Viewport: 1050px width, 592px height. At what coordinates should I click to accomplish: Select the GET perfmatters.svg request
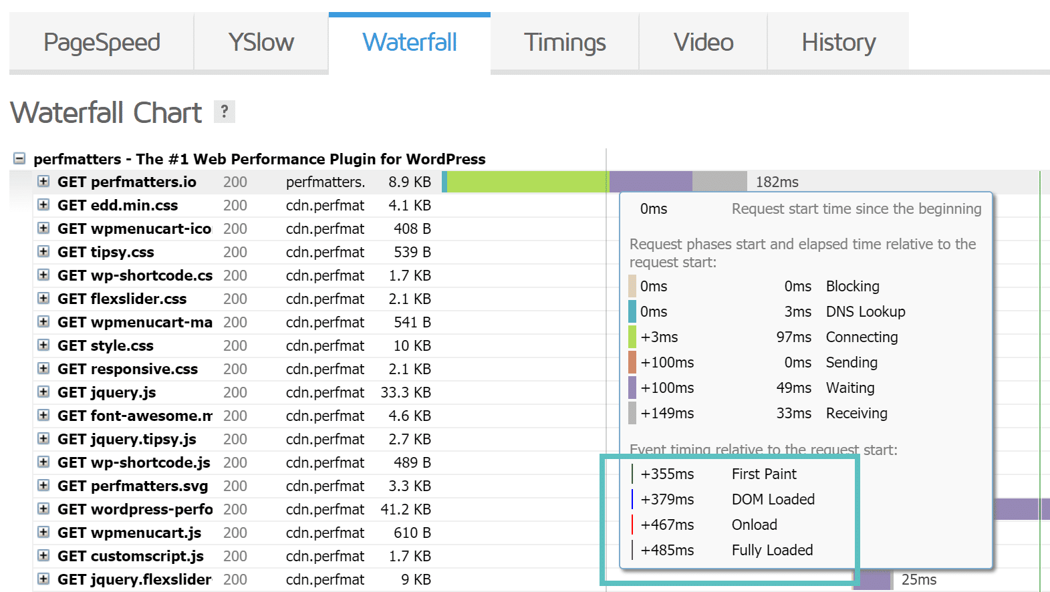tap(132, 486)
